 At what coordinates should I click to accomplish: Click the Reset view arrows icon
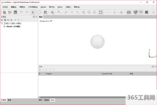pos(95,12)
